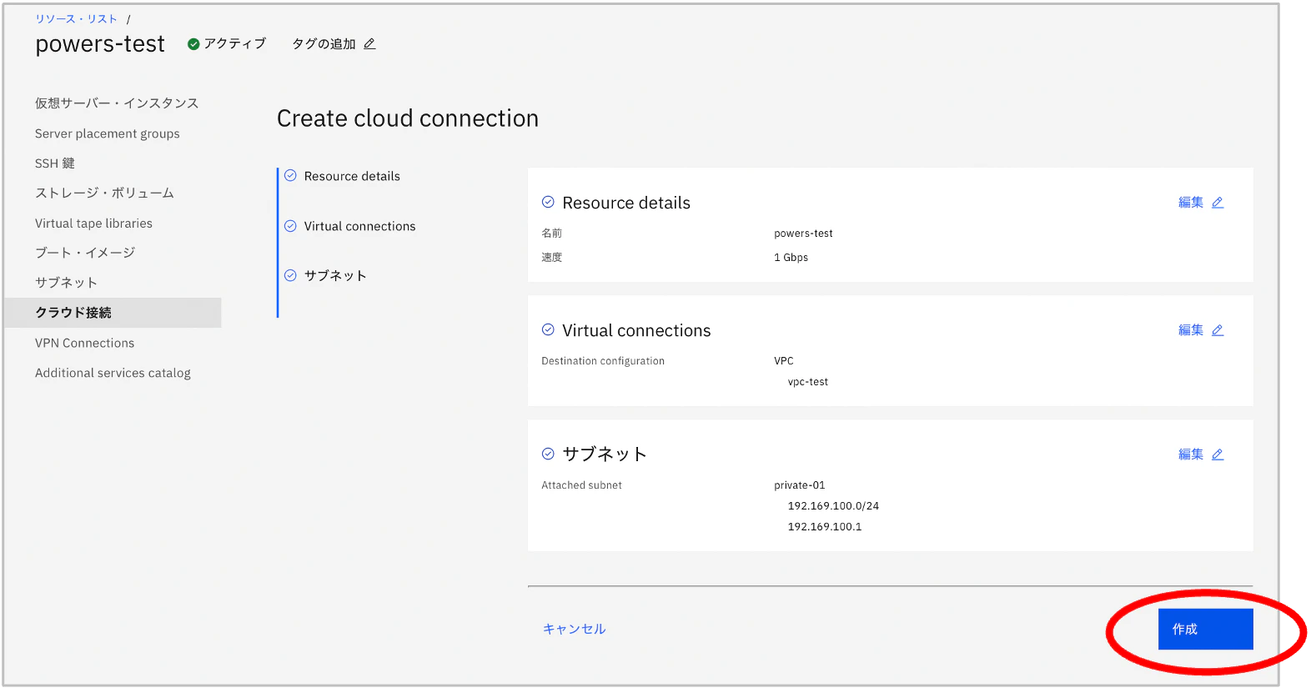Viewport: 1311px width, 688px height.
Task: Click the Attached subnet label
Action: click(581, 485)
